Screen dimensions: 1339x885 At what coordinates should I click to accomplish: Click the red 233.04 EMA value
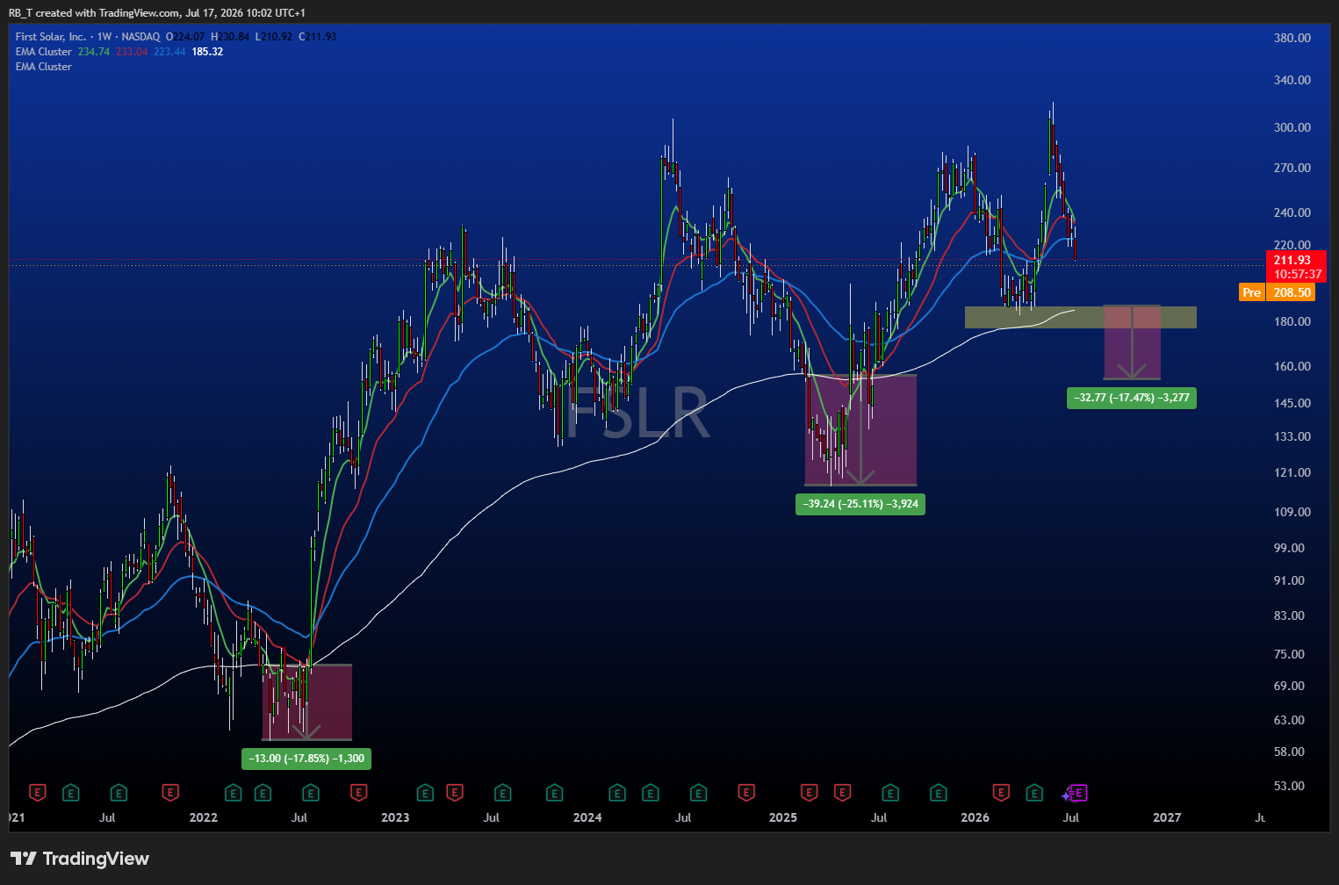pyautogui.click(x=132, y=52)
